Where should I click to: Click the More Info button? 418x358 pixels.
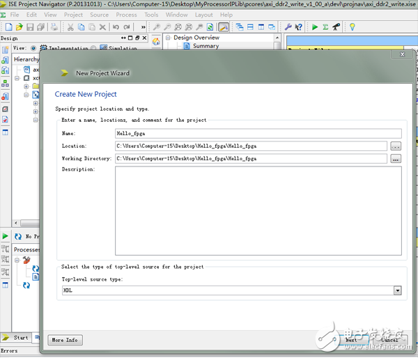point(65,340)
